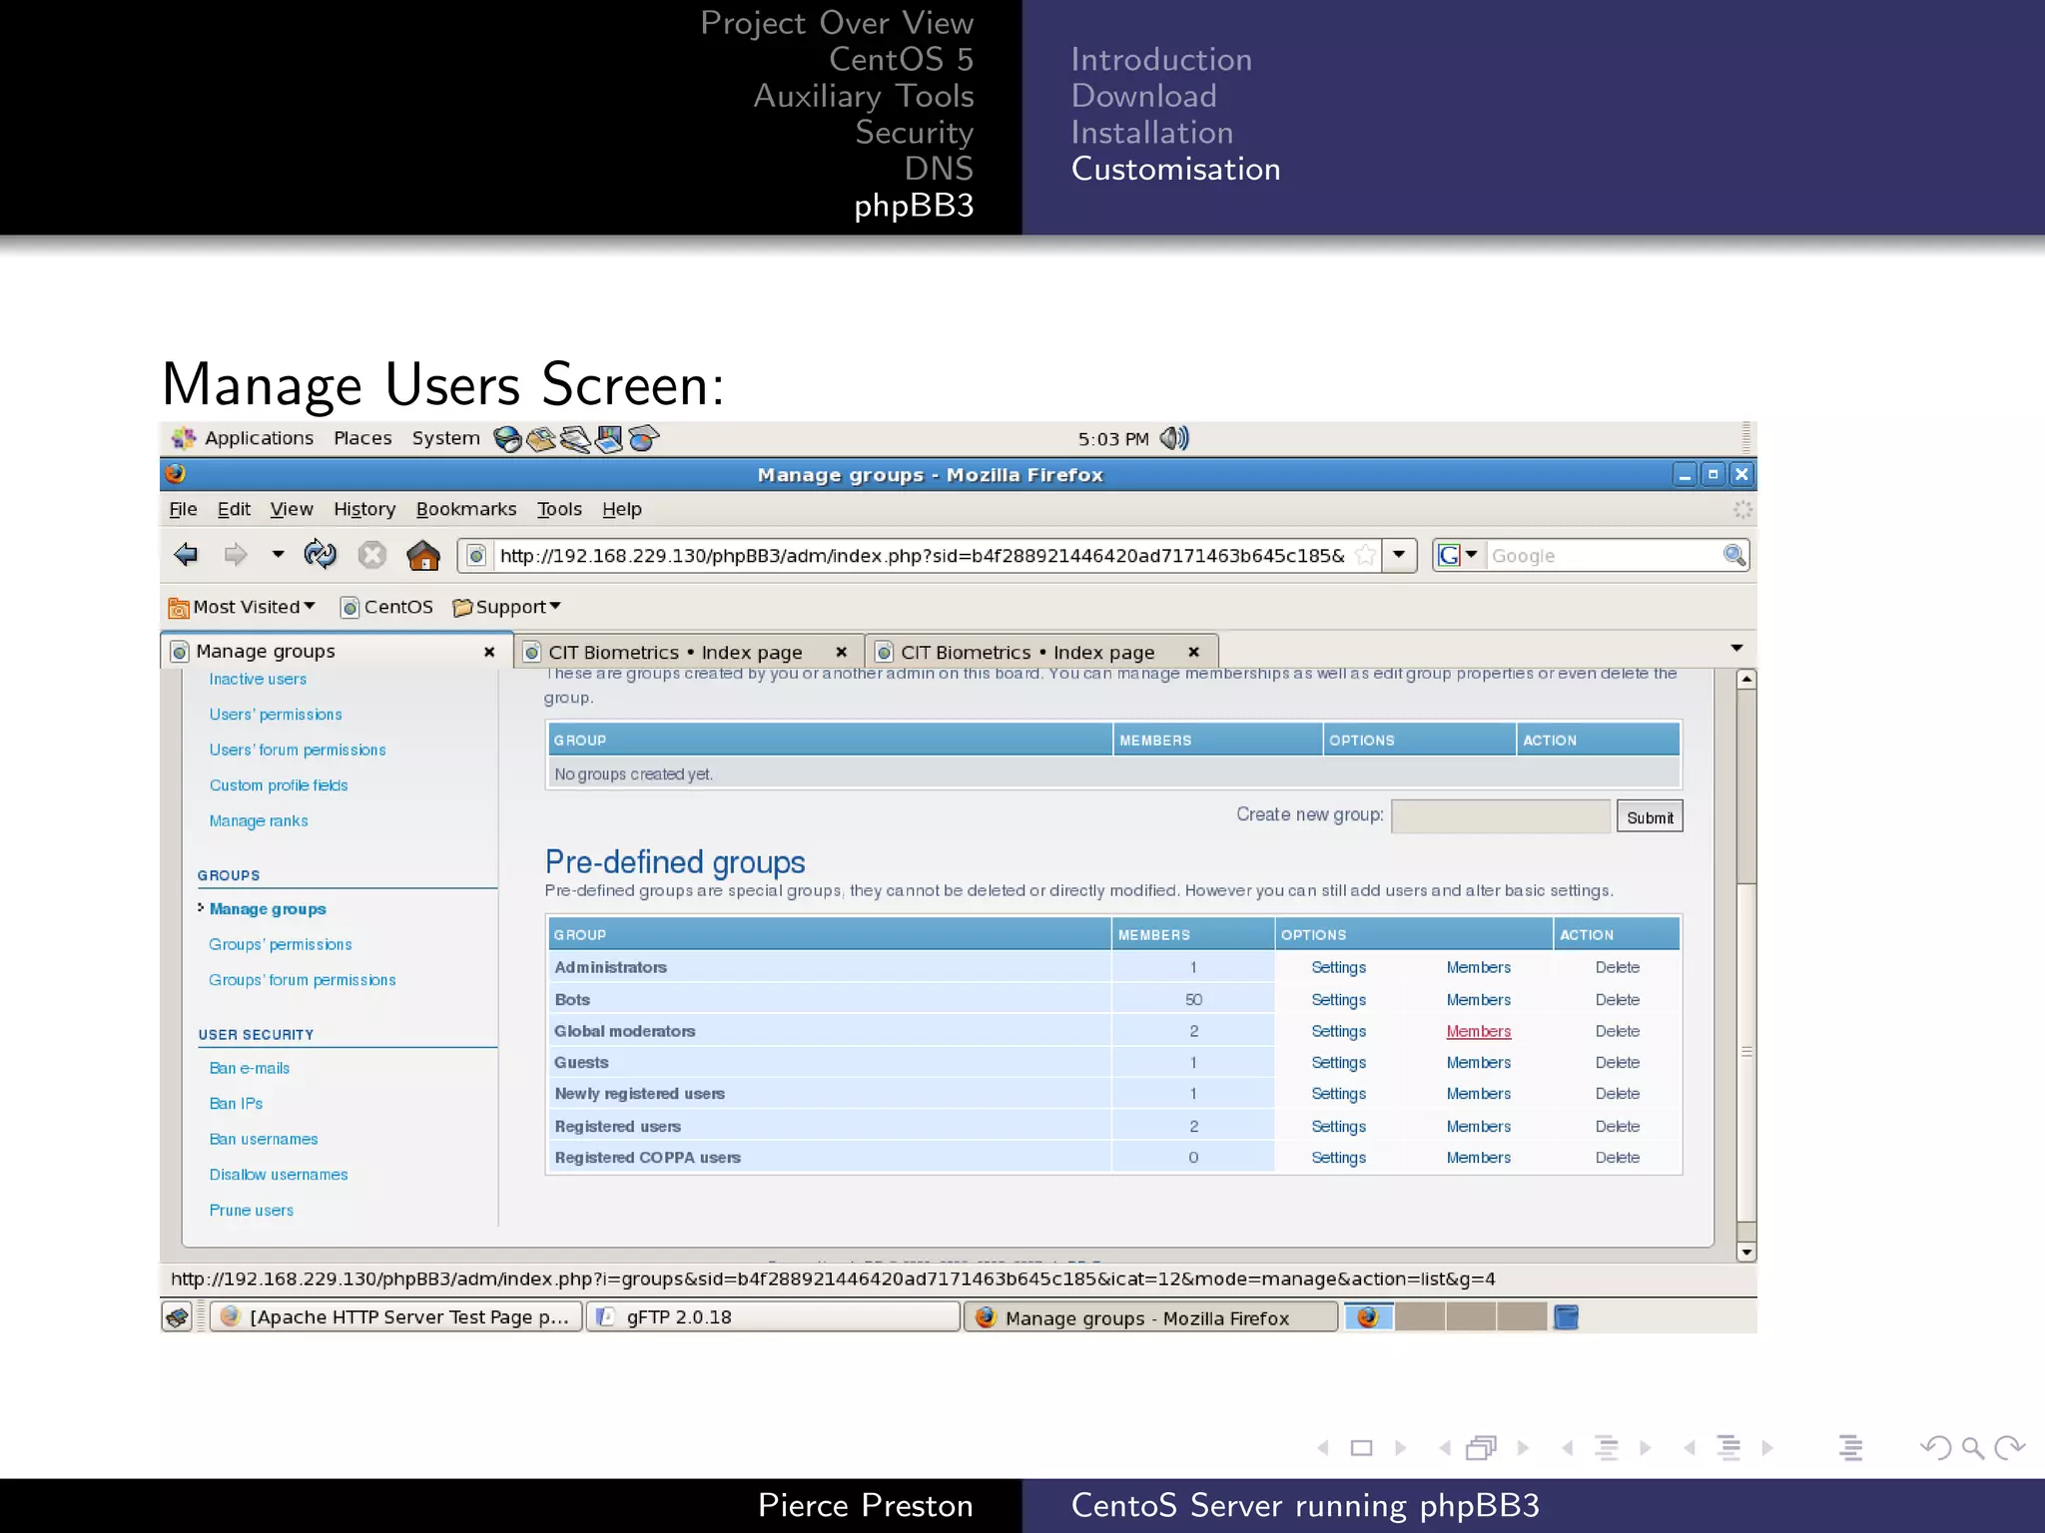
Task: Click the Create new group input field
Action: [x=1500, y=816]
